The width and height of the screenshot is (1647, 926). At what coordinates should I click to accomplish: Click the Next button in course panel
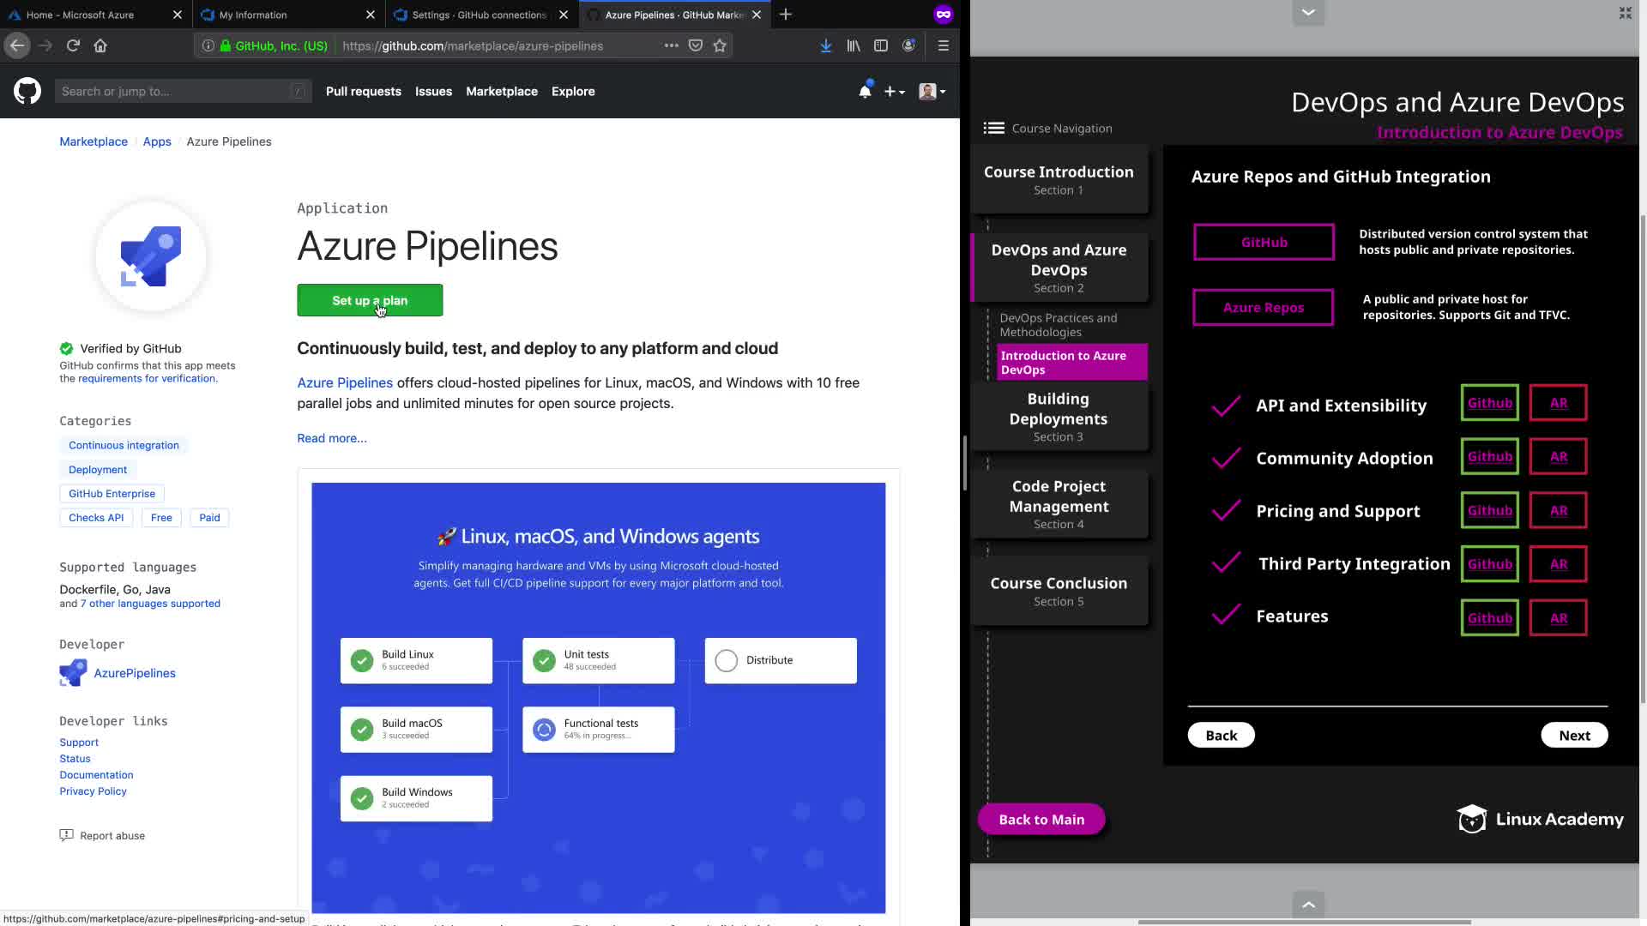click(1574, 735)
